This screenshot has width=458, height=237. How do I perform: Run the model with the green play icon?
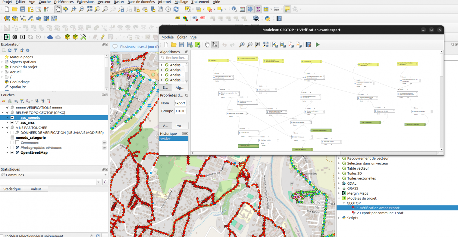317,45
